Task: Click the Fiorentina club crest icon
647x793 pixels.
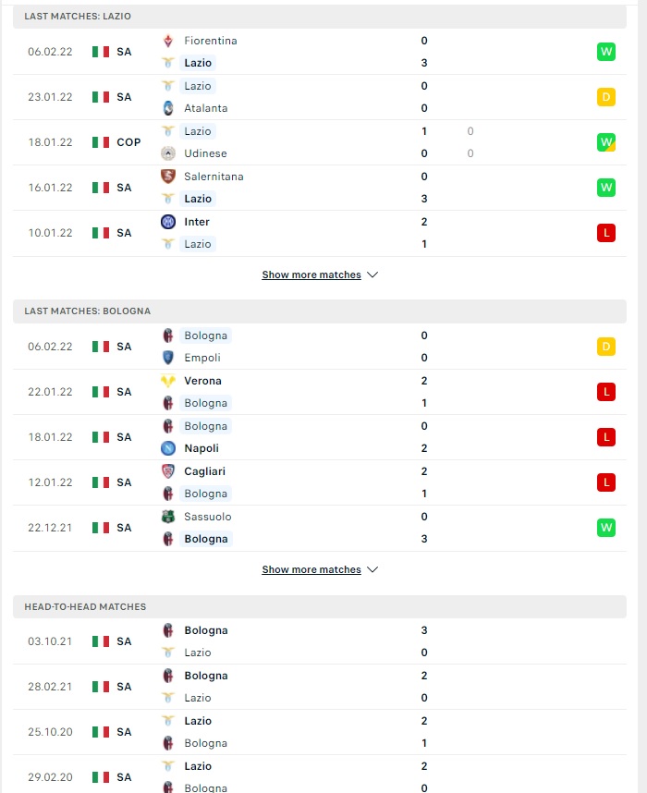Action: (168, 41)
